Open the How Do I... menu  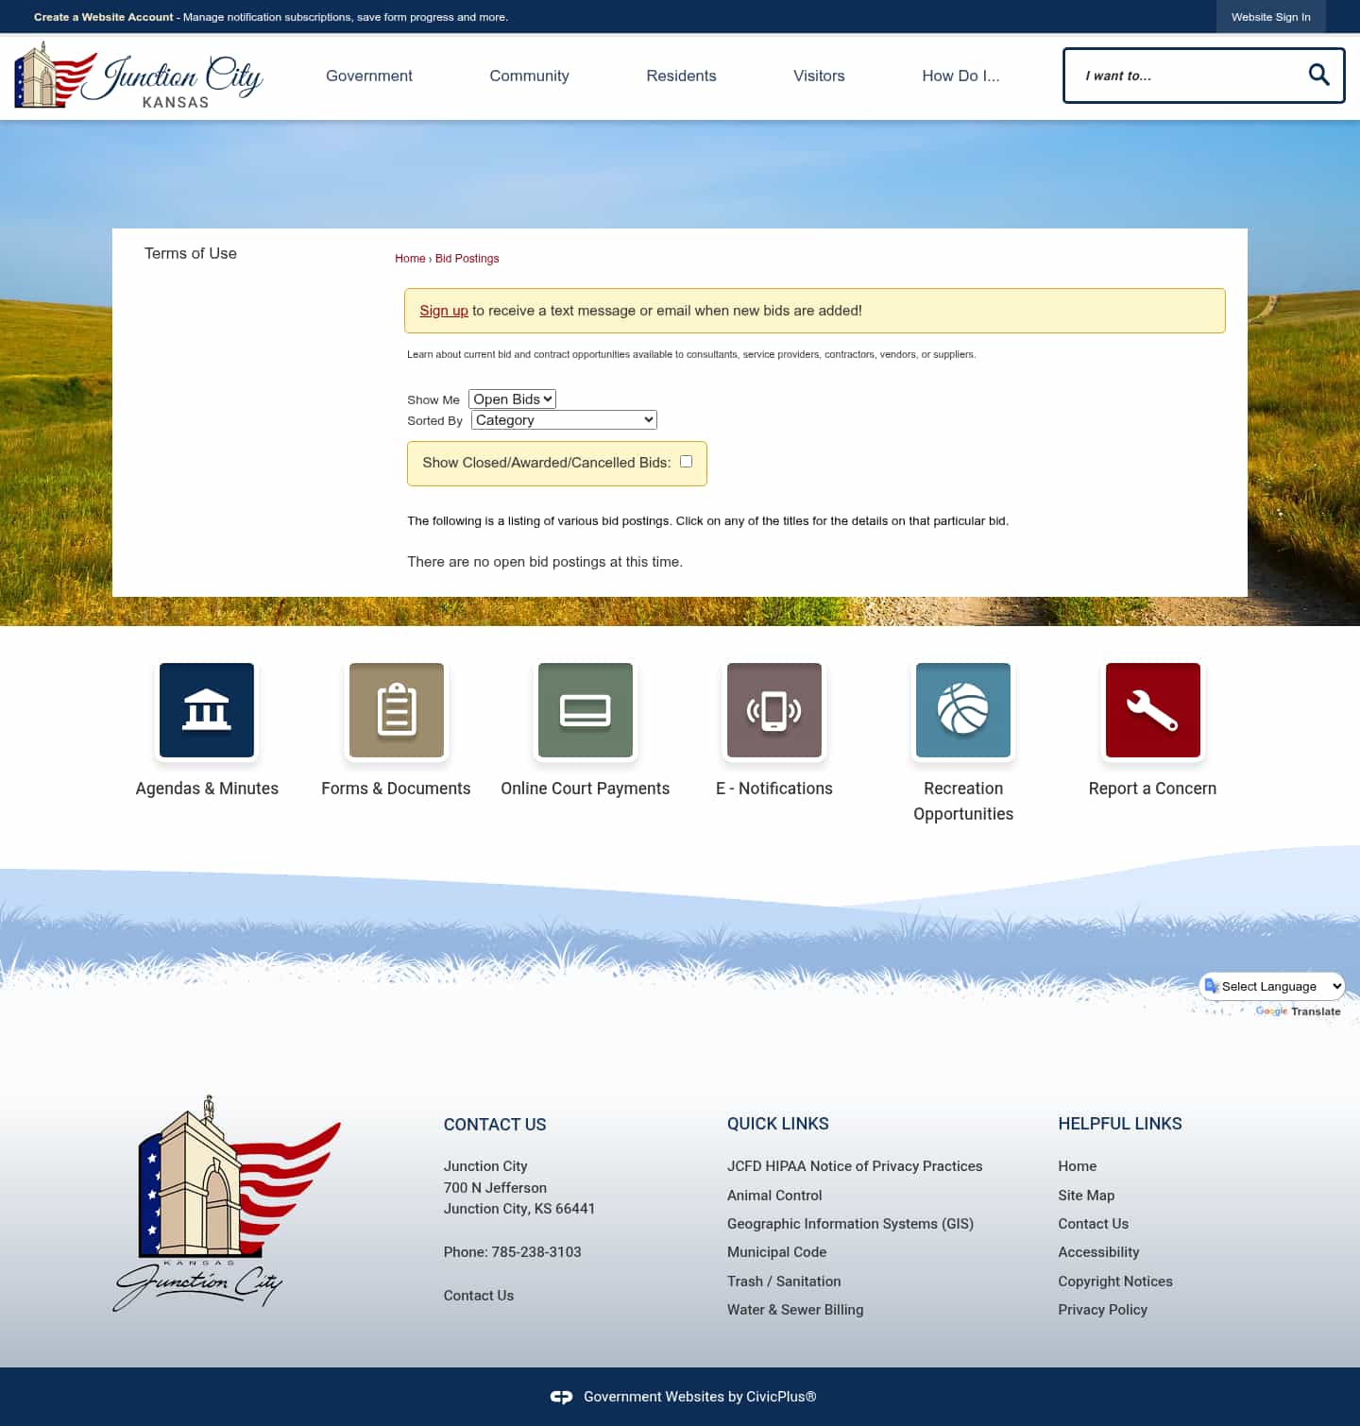coord(960,76)
